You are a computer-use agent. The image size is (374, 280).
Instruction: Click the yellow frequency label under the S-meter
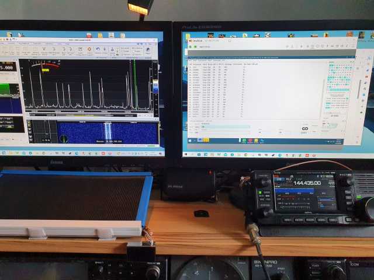tap(44, 71)
